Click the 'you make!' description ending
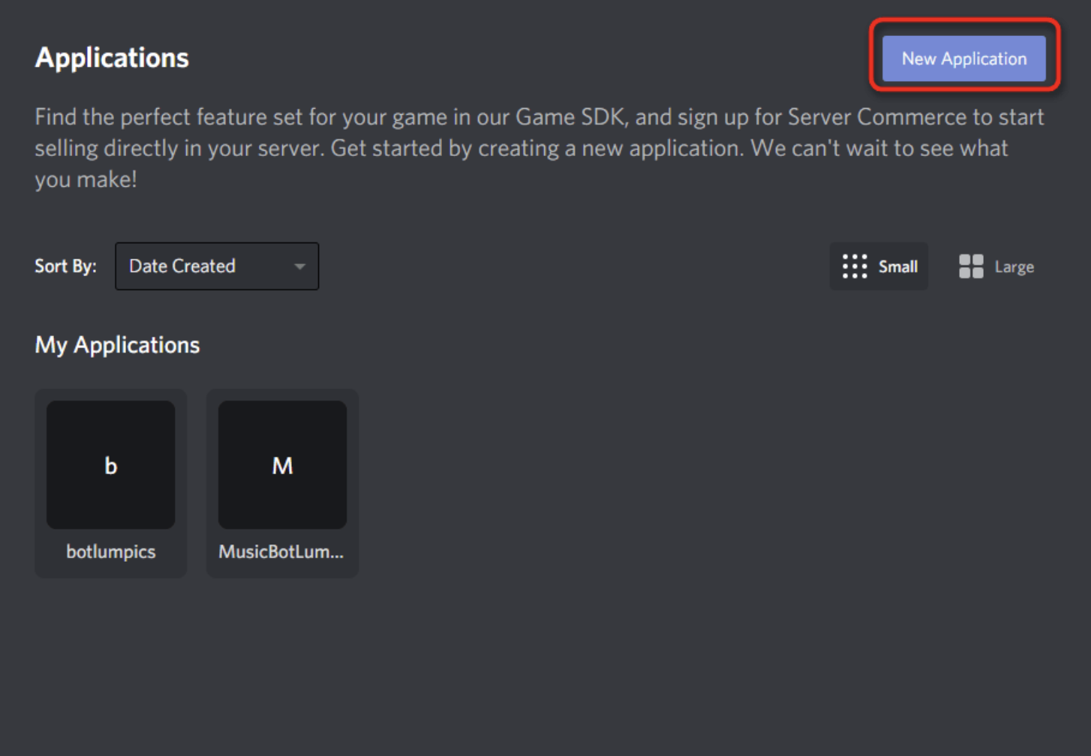 86,179
